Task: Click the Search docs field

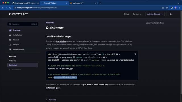Action: coord(23,24)
